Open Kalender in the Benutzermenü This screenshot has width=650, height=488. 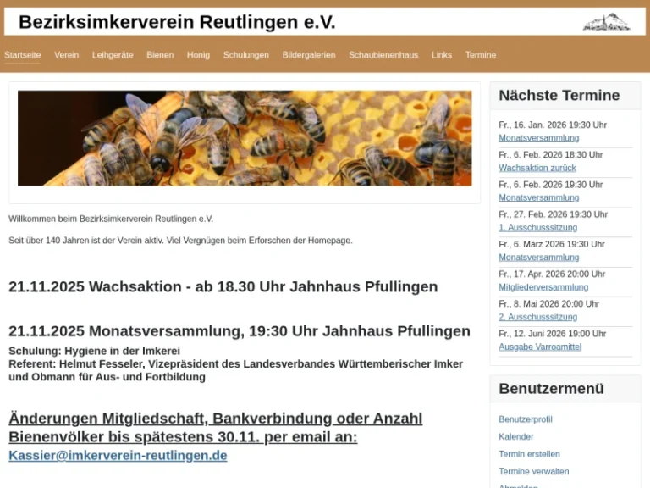pos(516,436)
